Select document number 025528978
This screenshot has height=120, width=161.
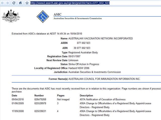tap(41, 103)
